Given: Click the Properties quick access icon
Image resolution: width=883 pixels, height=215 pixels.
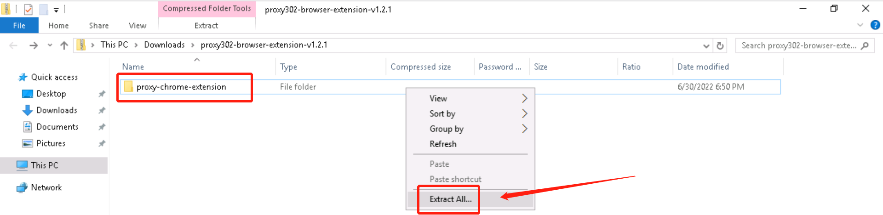Looking at the screenshot, I should point(28,9).
